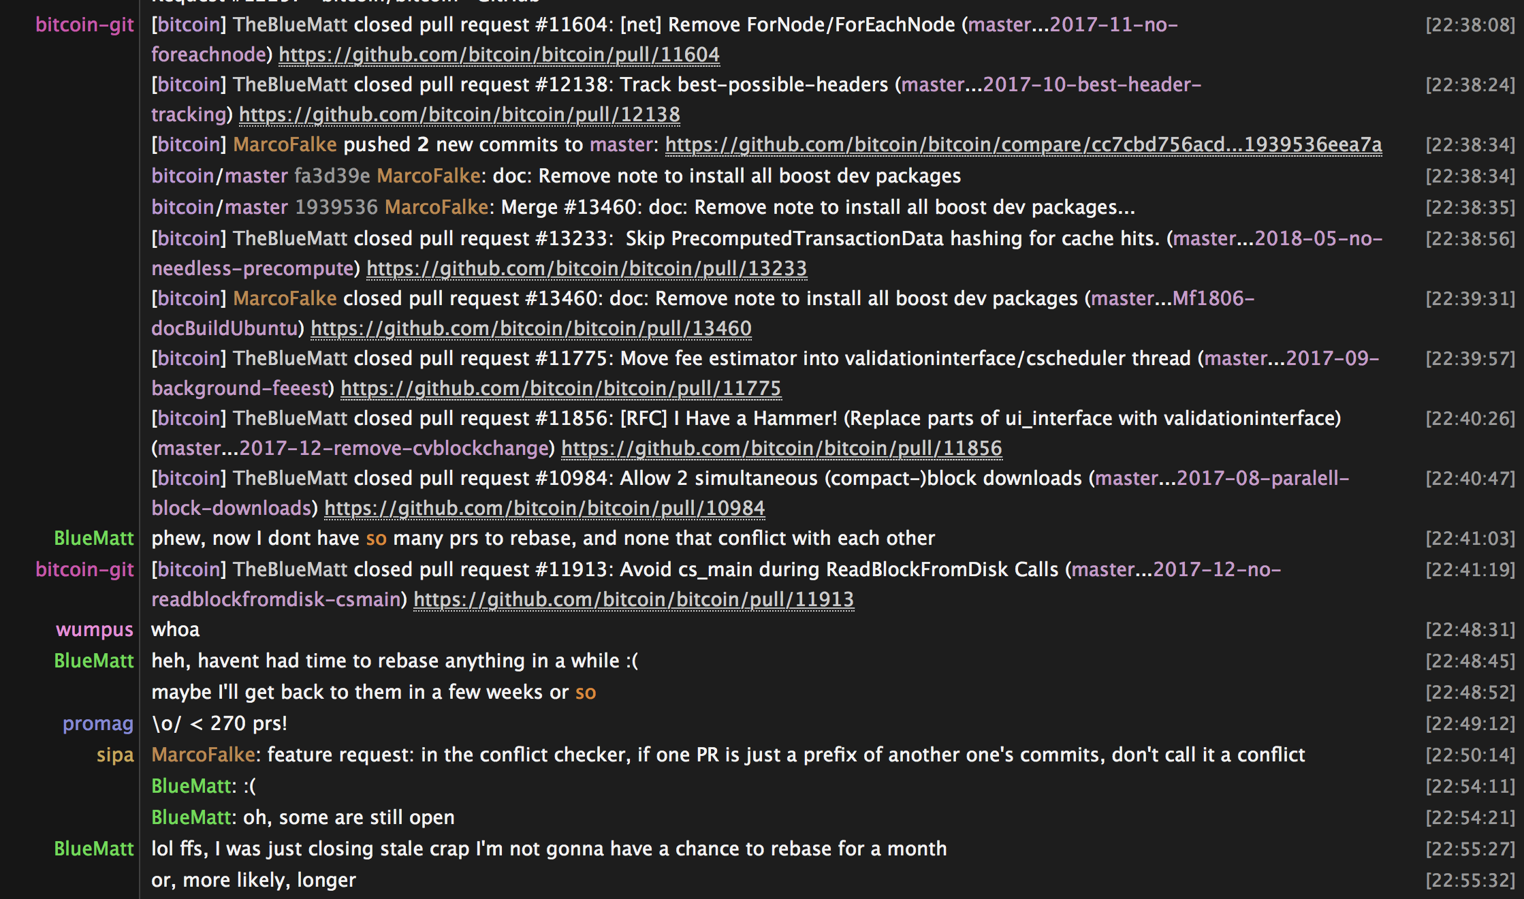Select the [22:50:14] timestamp
The height and width of the screenshot is (899, 1524).
tap(1470, 755)
